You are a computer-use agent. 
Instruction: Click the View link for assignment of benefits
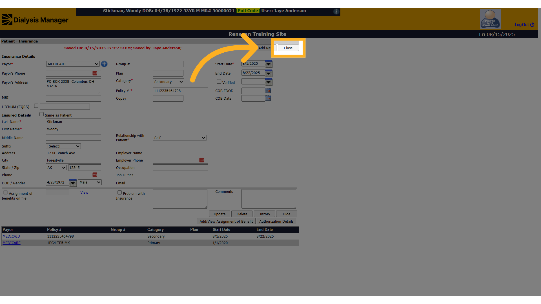click(x=84, y=192)
